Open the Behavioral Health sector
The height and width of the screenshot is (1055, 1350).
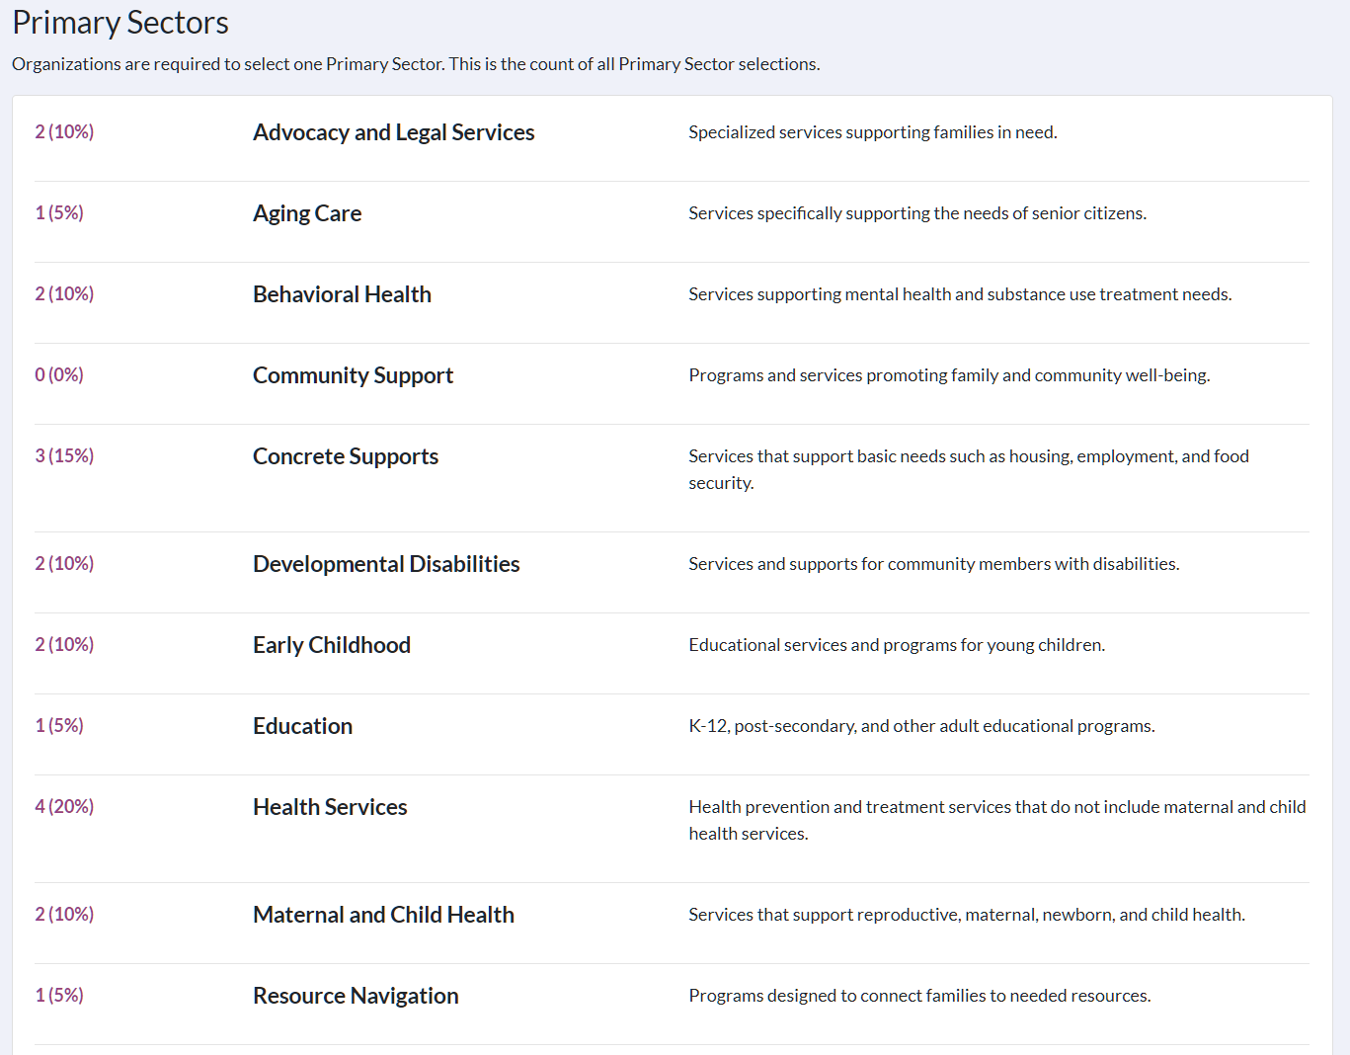[x=342, y=294]
